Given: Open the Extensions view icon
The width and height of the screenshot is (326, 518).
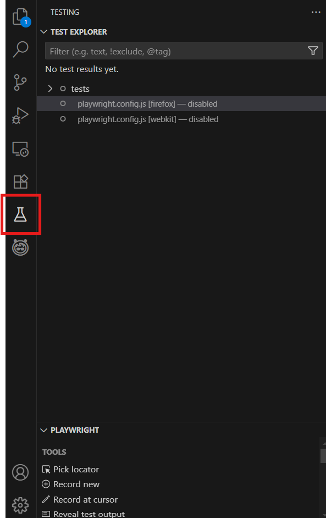Looking at the screenshot, I should point(20,181).
